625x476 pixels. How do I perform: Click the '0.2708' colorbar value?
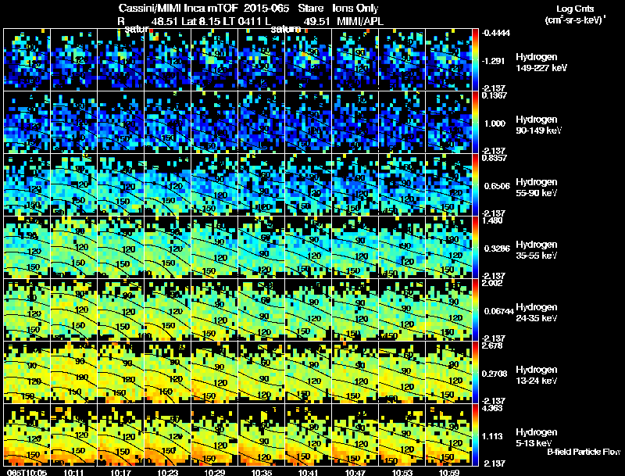click(495, 374)
